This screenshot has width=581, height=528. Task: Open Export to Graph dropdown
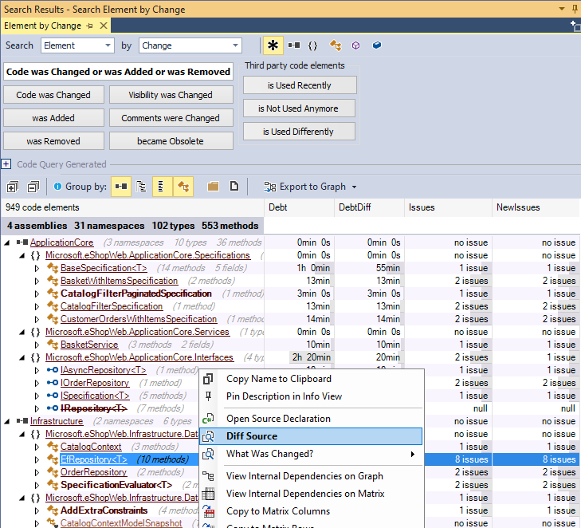(310, 187)
